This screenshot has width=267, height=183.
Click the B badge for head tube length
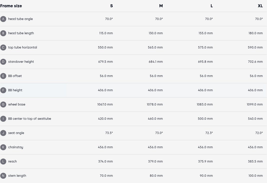click(3, 33)
